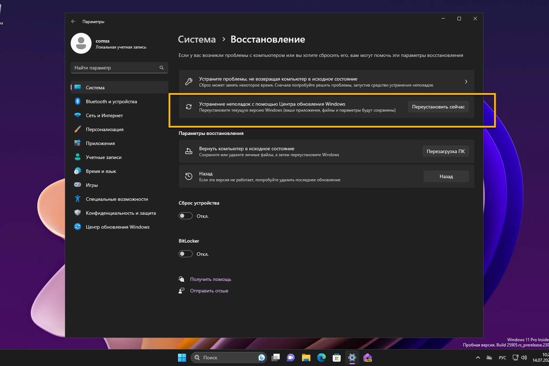Click the Специальные возможности accessibility icon

[78, 199]
